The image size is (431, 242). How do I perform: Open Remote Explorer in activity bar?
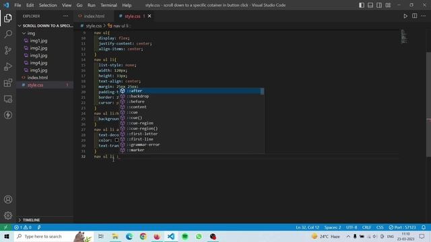(8, 99)
